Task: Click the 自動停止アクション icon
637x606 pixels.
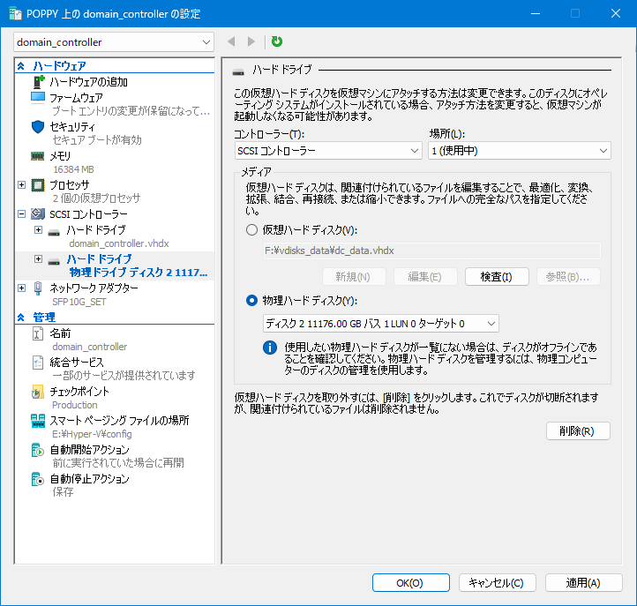Action: [x=38, y=479]
